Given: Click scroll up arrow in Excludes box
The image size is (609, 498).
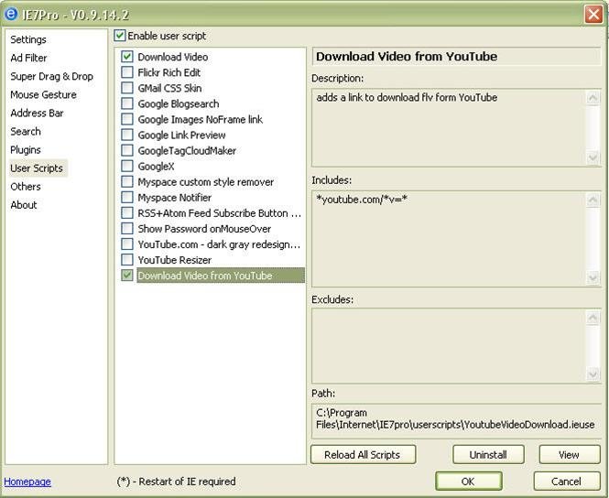Looking at the screenshot, I should pyautogui.click(x=593, y=318).
